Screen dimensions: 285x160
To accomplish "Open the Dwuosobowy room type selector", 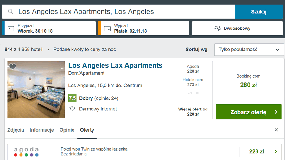I will pyautogui.click(x=237, y=28).
